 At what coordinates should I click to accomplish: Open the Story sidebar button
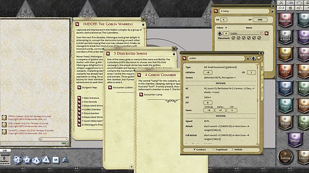[x=285, y=54]
